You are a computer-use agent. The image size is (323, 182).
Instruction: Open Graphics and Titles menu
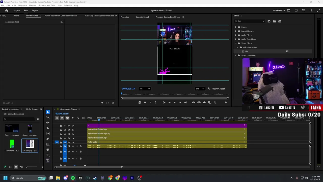(x=47, y=6)
